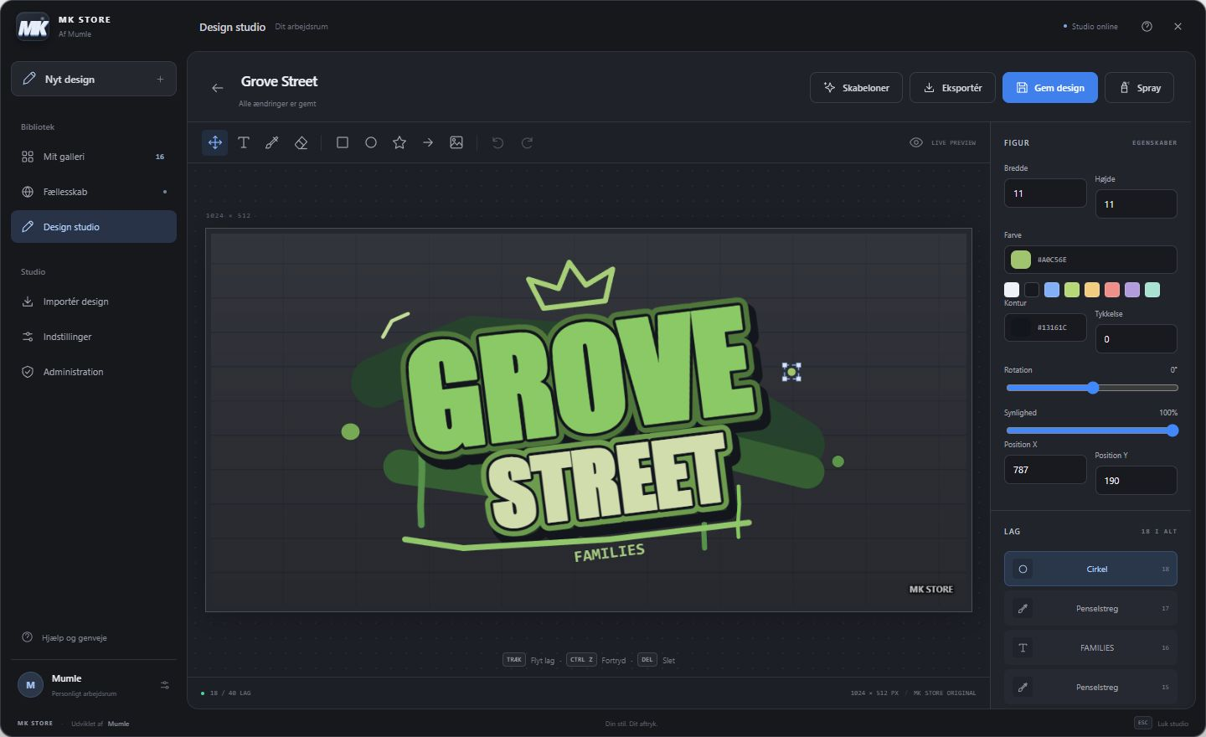1206x737 pixels.
Task: Click the Farve #A0C56E color field
Action: coord(1090,260)
